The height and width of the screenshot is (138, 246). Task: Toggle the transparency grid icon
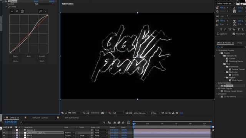tap(131, 113)
